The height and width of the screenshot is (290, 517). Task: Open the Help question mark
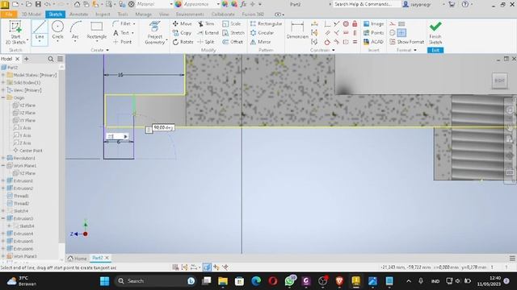click(465, 4)
